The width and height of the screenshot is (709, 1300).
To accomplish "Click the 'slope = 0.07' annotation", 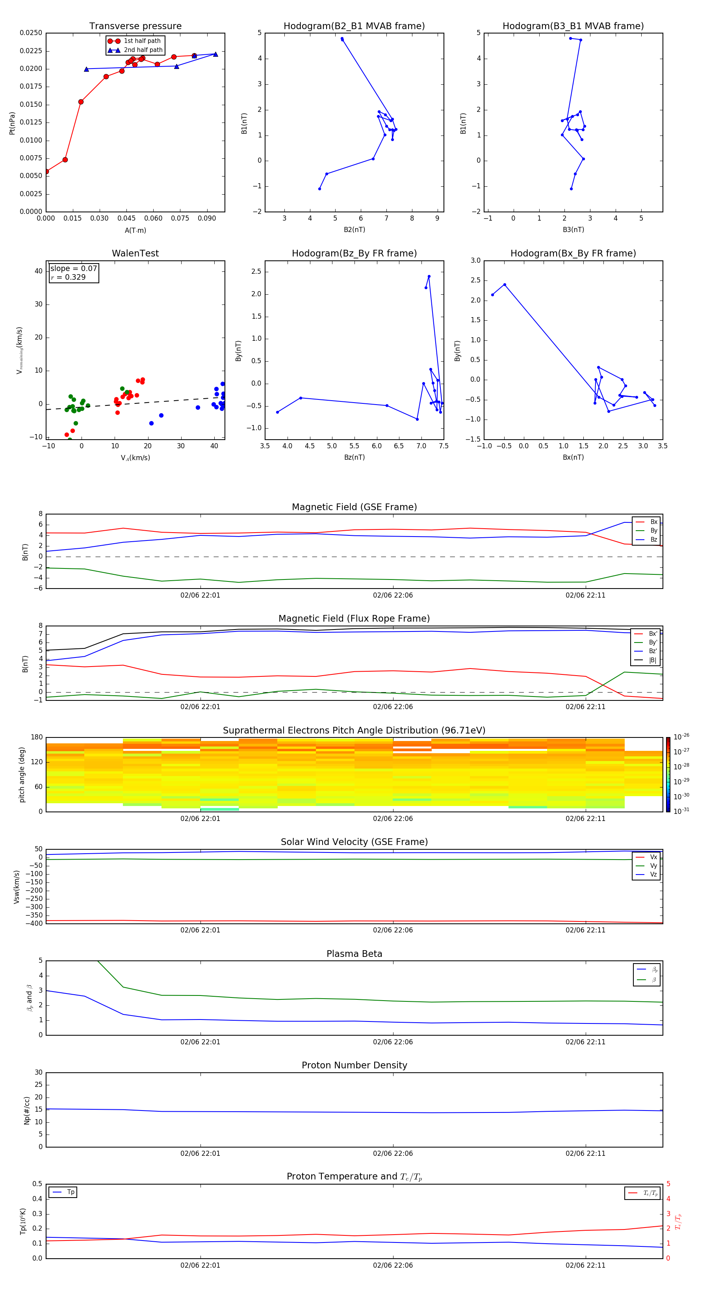I will pyautogui.click(x=74, y=269).
